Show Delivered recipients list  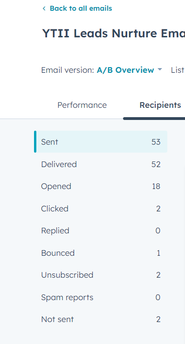point(101,164)
